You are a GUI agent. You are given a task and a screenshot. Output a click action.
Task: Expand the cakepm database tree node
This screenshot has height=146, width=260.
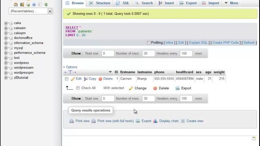(x=6, y=33)
